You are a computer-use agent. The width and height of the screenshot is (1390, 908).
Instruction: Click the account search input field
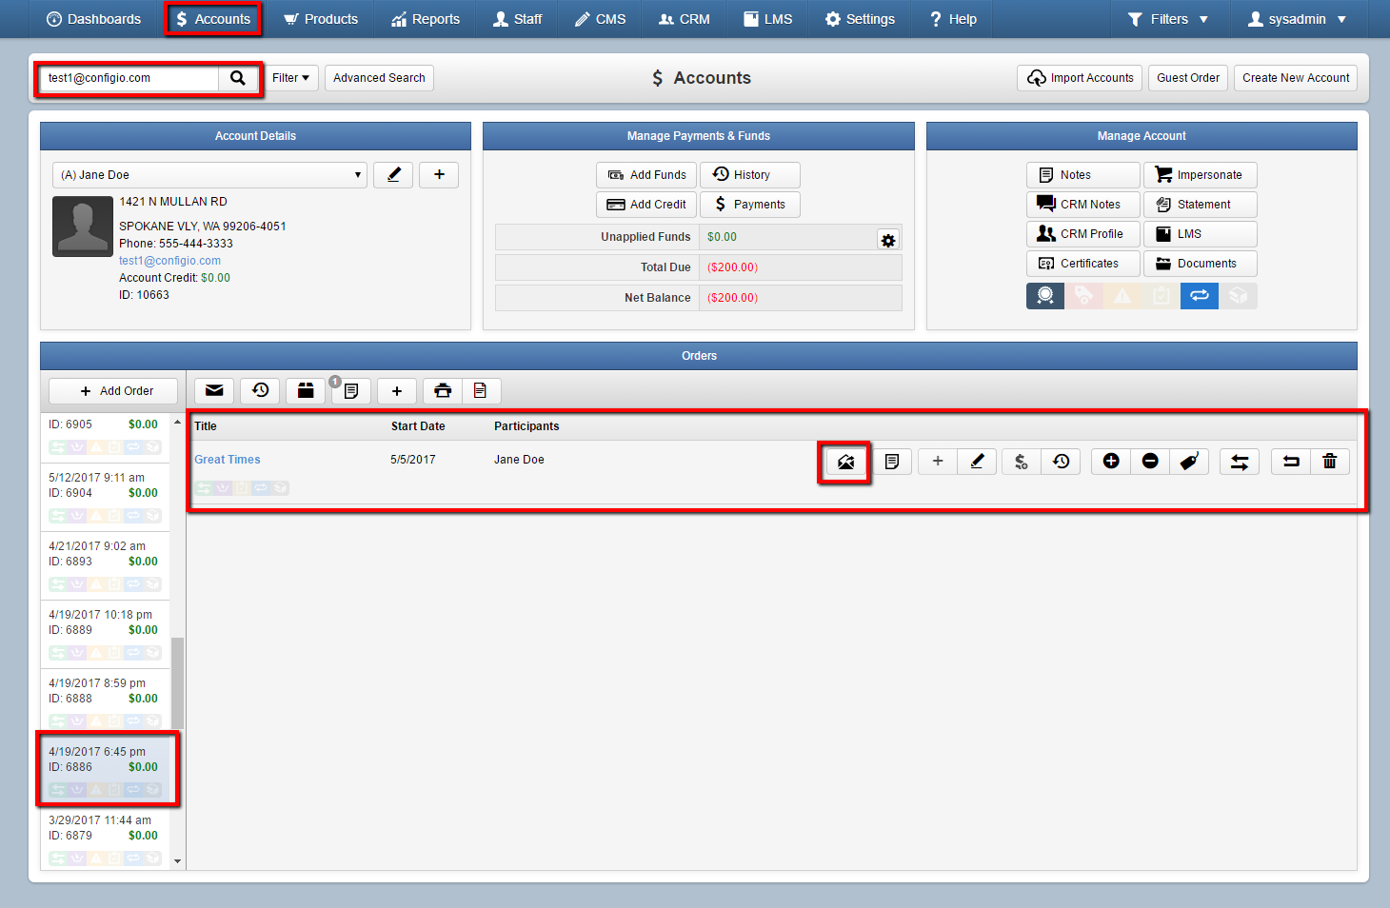[129, 78]
